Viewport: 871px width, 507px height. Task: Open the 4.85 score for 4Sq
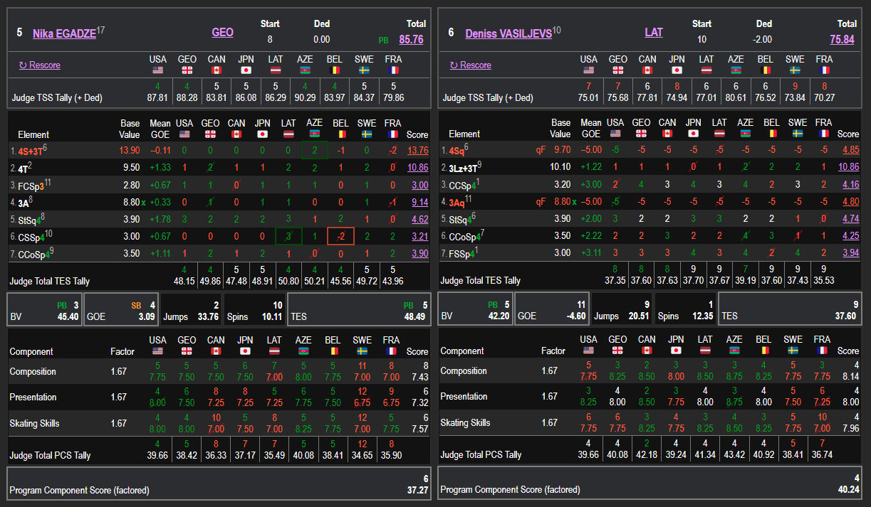848,150
